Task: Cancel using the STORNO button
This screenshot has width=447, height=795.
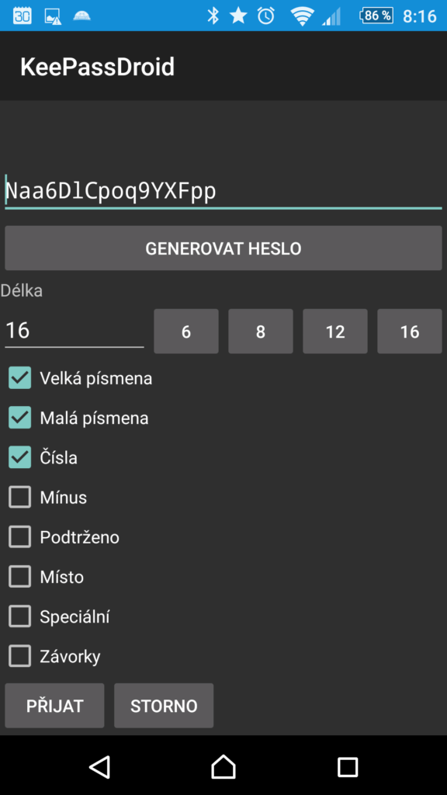Action: 164,705
